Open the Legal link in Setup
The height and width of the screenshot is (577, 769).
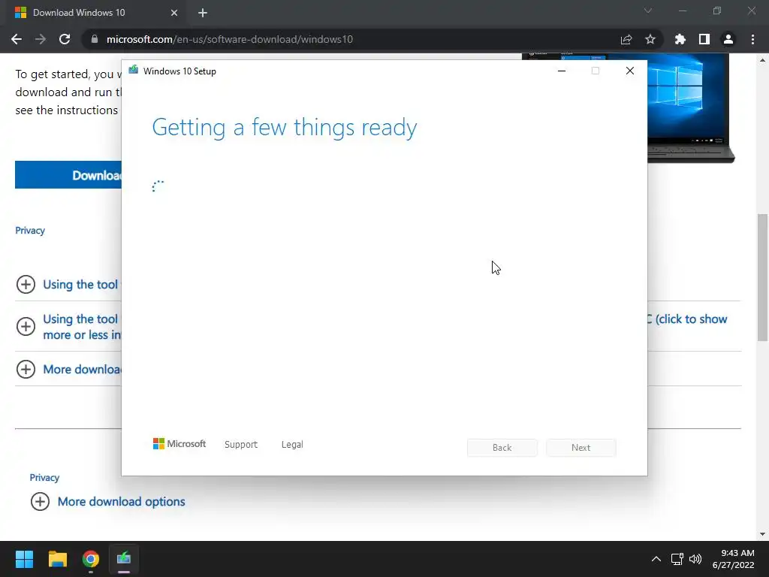(292, 445)
